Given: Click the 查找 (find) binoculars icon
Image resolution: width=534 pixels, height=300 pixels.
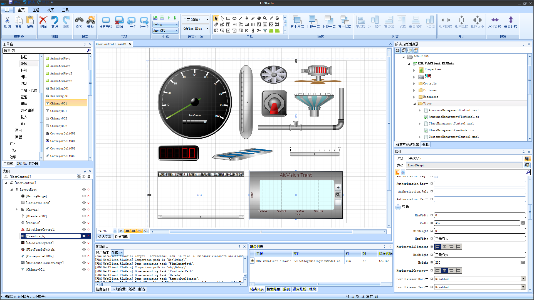Looking at the screenshot, I should (x=79, y=20).
